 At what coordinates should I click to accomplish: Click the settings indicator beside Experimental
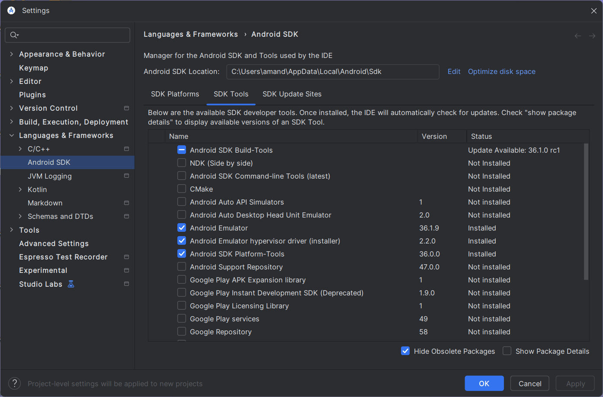(126, 270)
